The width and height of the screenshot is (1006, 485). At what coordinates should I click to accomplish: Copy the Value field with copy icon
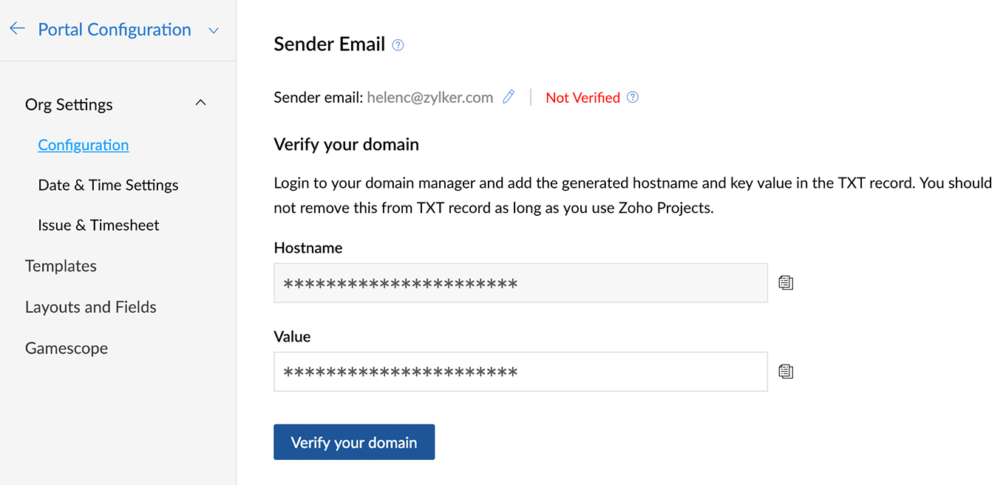pyautogui.click(x=786, y=371)
